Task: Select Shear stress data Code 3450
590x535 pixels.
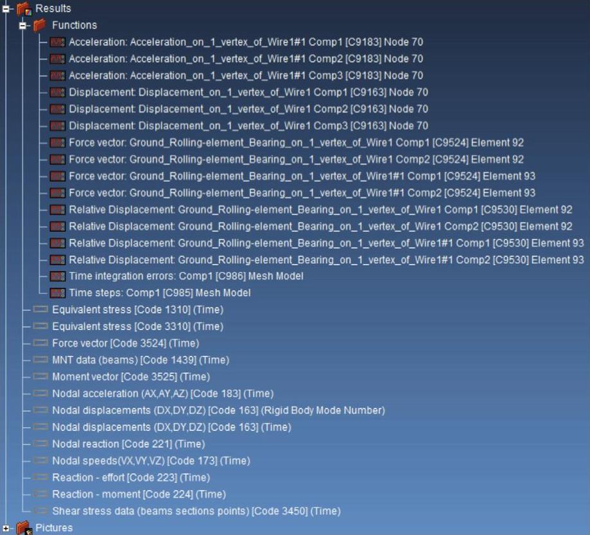Action: click(196, 511)
